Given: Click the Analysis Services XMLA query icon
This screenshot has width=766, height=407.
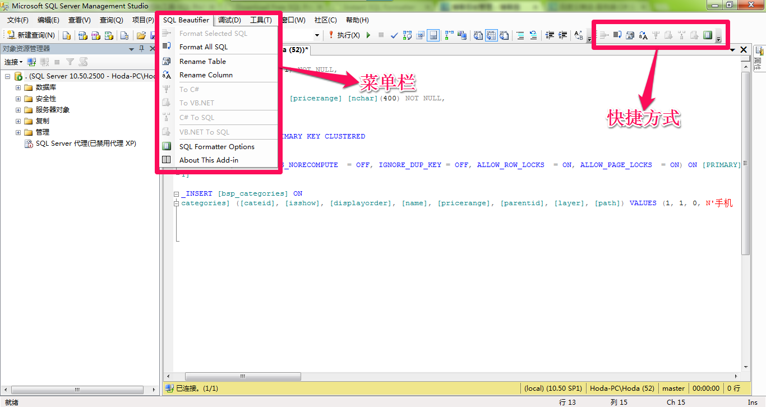Looking at the screenshot, I should (108, 35).
